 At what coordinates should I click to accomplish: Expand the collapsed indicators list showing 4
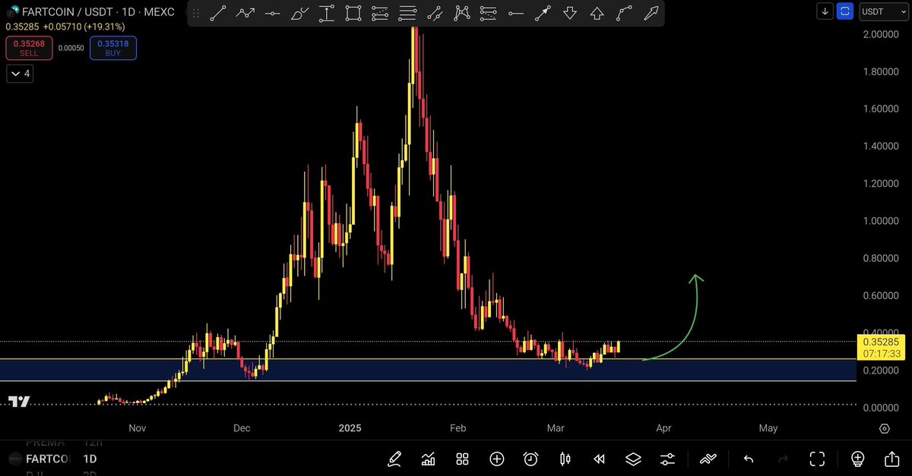[19, 74]
